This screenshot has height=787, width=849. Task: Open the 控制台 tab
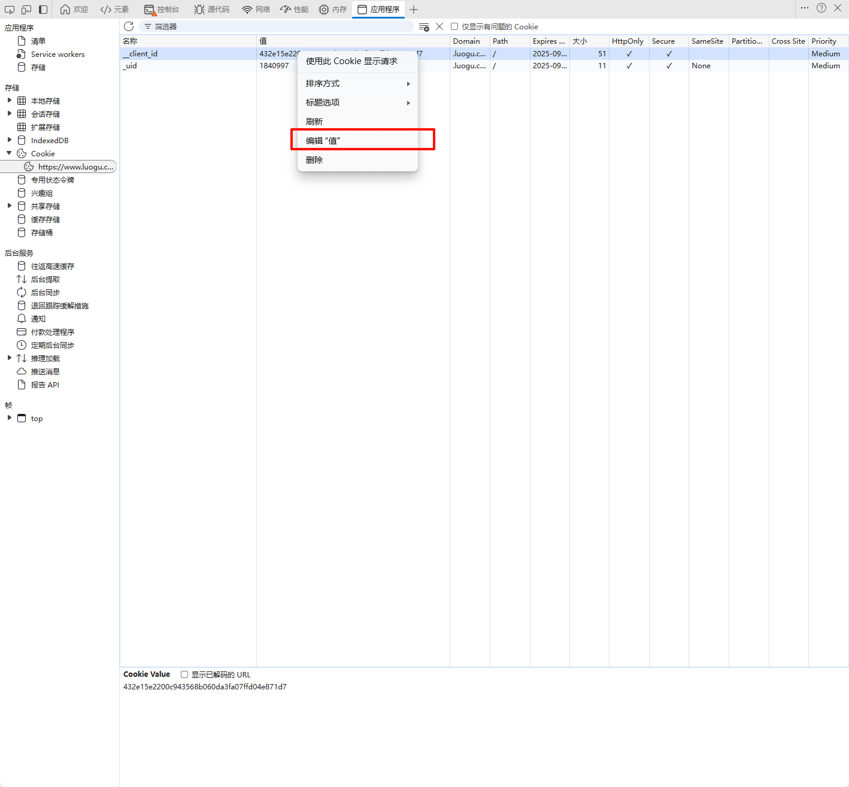click(162, 10)
